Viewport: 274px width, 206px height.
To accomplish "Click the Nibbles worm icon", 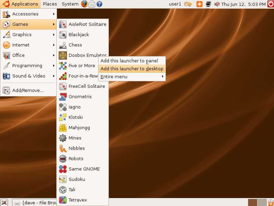I will tap(62, 148).
